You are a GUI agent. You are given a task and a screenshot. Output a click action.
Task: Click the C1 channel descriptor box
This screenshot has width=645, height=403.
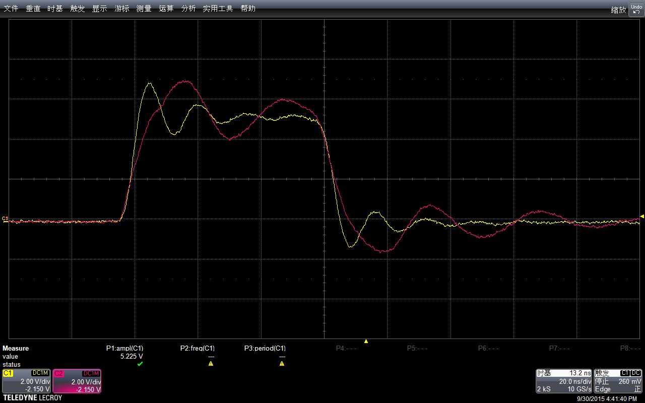(x=26, y=381)
